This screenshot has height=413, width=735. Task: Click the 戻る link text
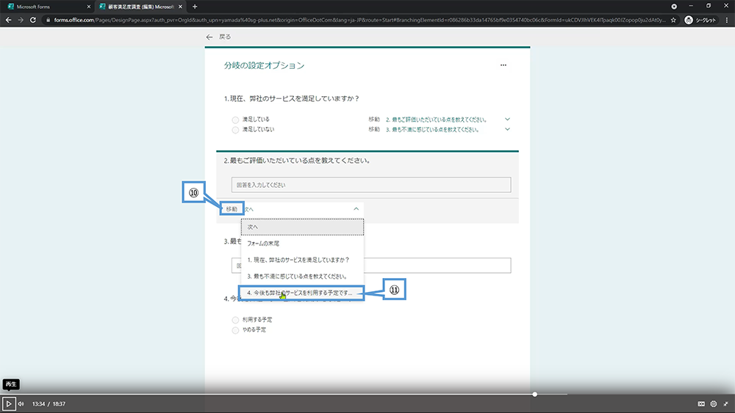coord(225,37)
